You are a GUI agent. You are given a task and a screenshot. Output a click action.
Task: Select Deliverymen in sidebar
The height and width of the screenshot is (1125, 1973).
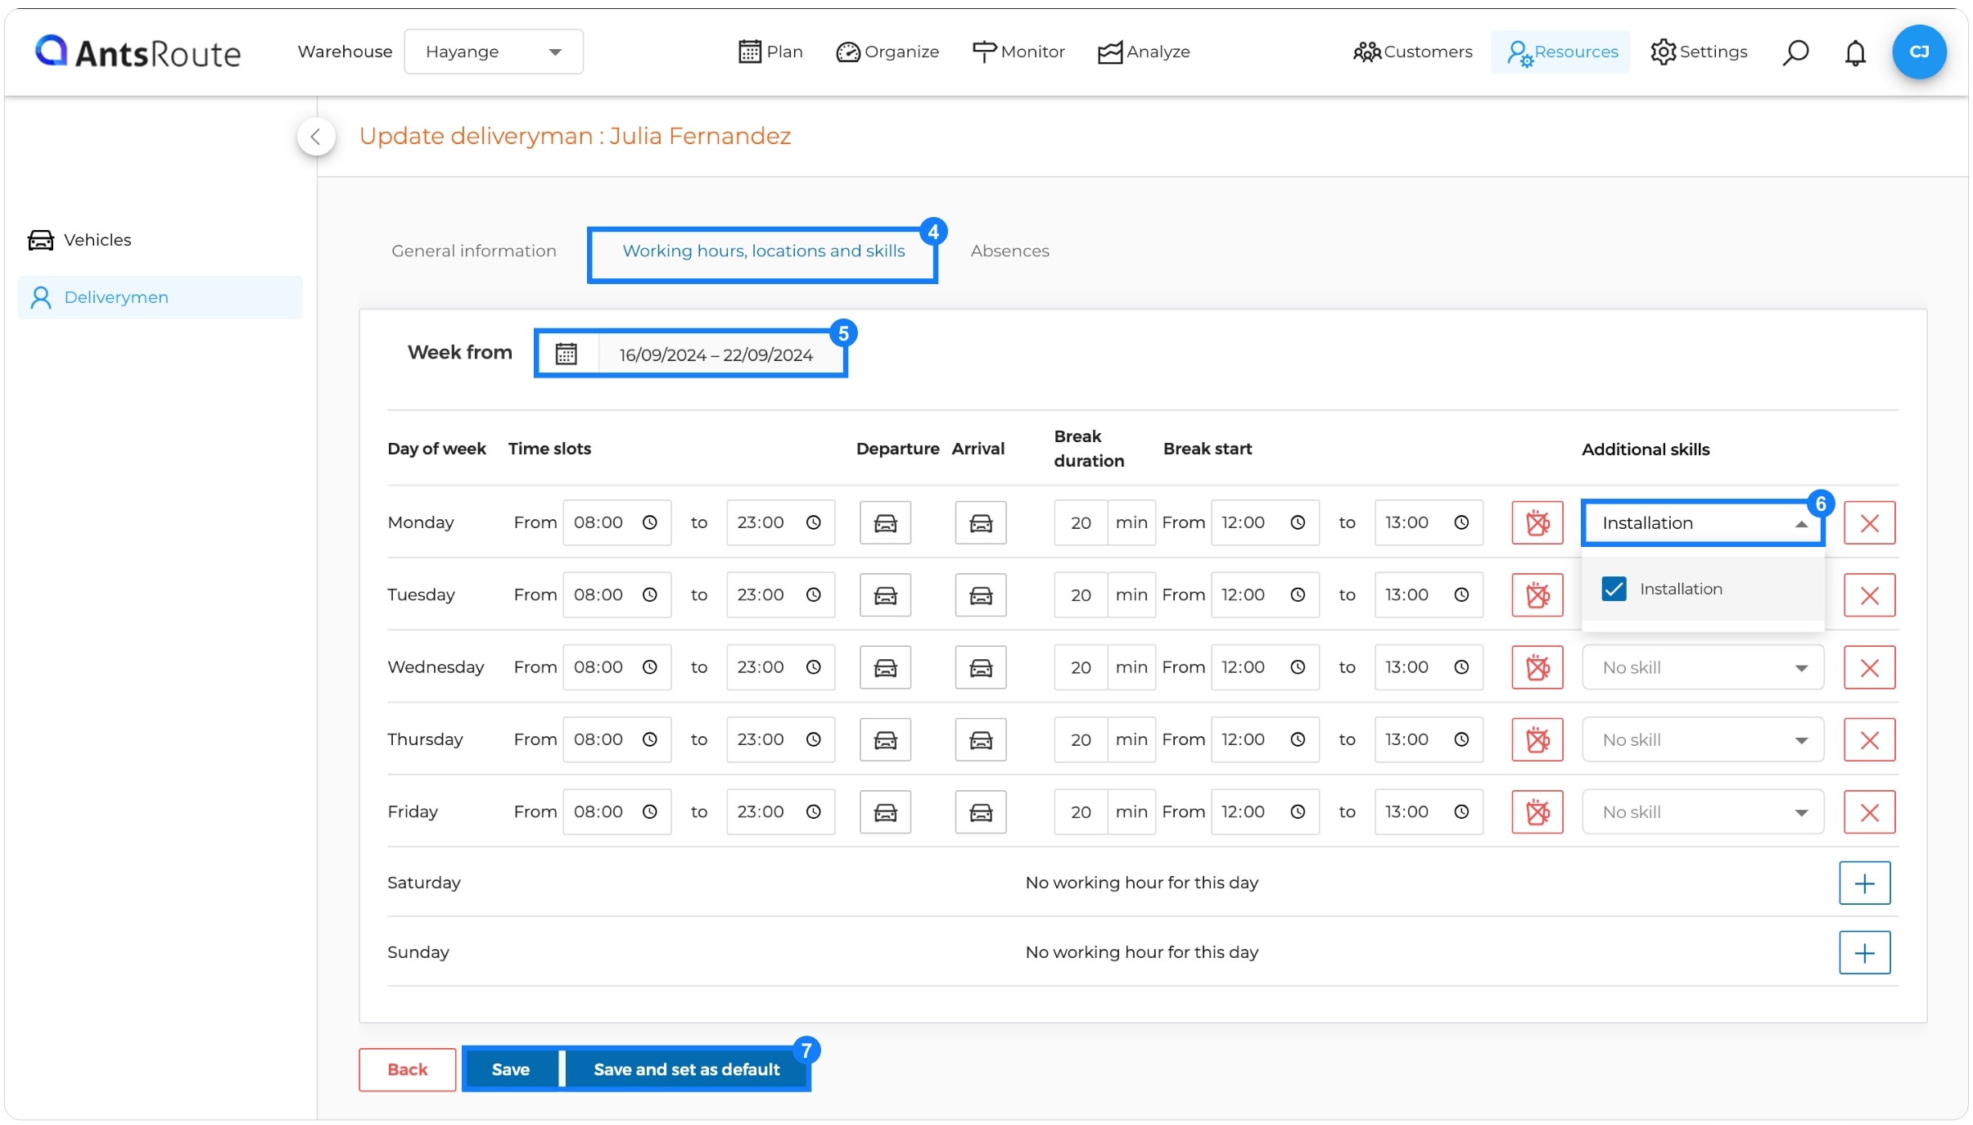160,297
